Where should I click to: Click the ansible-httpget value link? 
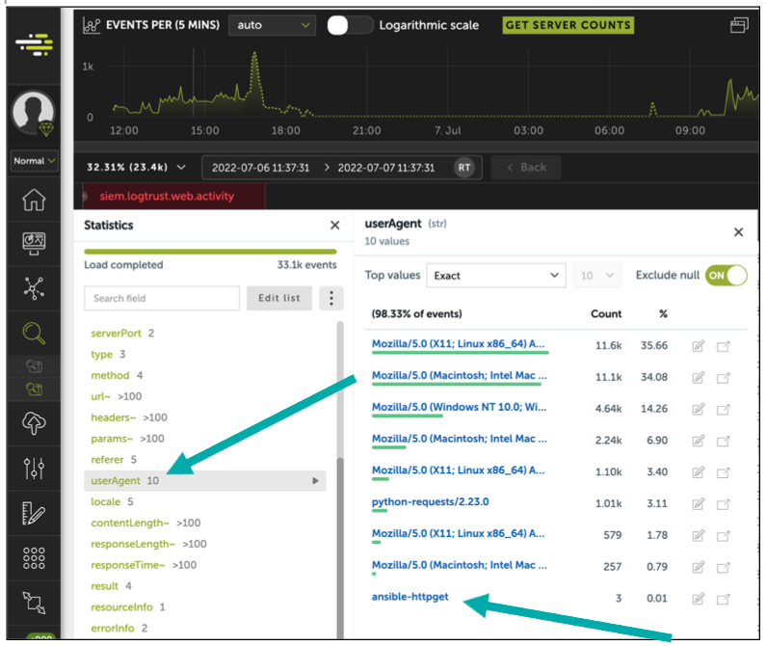pos(410,597)
